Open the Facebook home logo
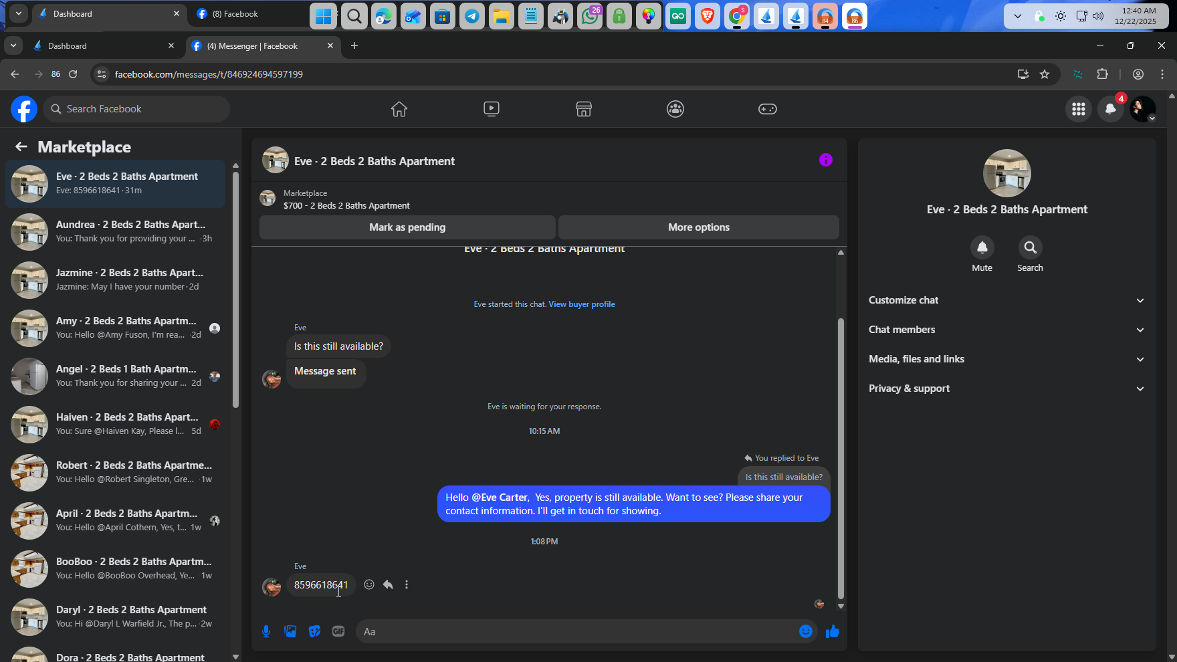The image size is (1177, 662). tap(24, 109)
